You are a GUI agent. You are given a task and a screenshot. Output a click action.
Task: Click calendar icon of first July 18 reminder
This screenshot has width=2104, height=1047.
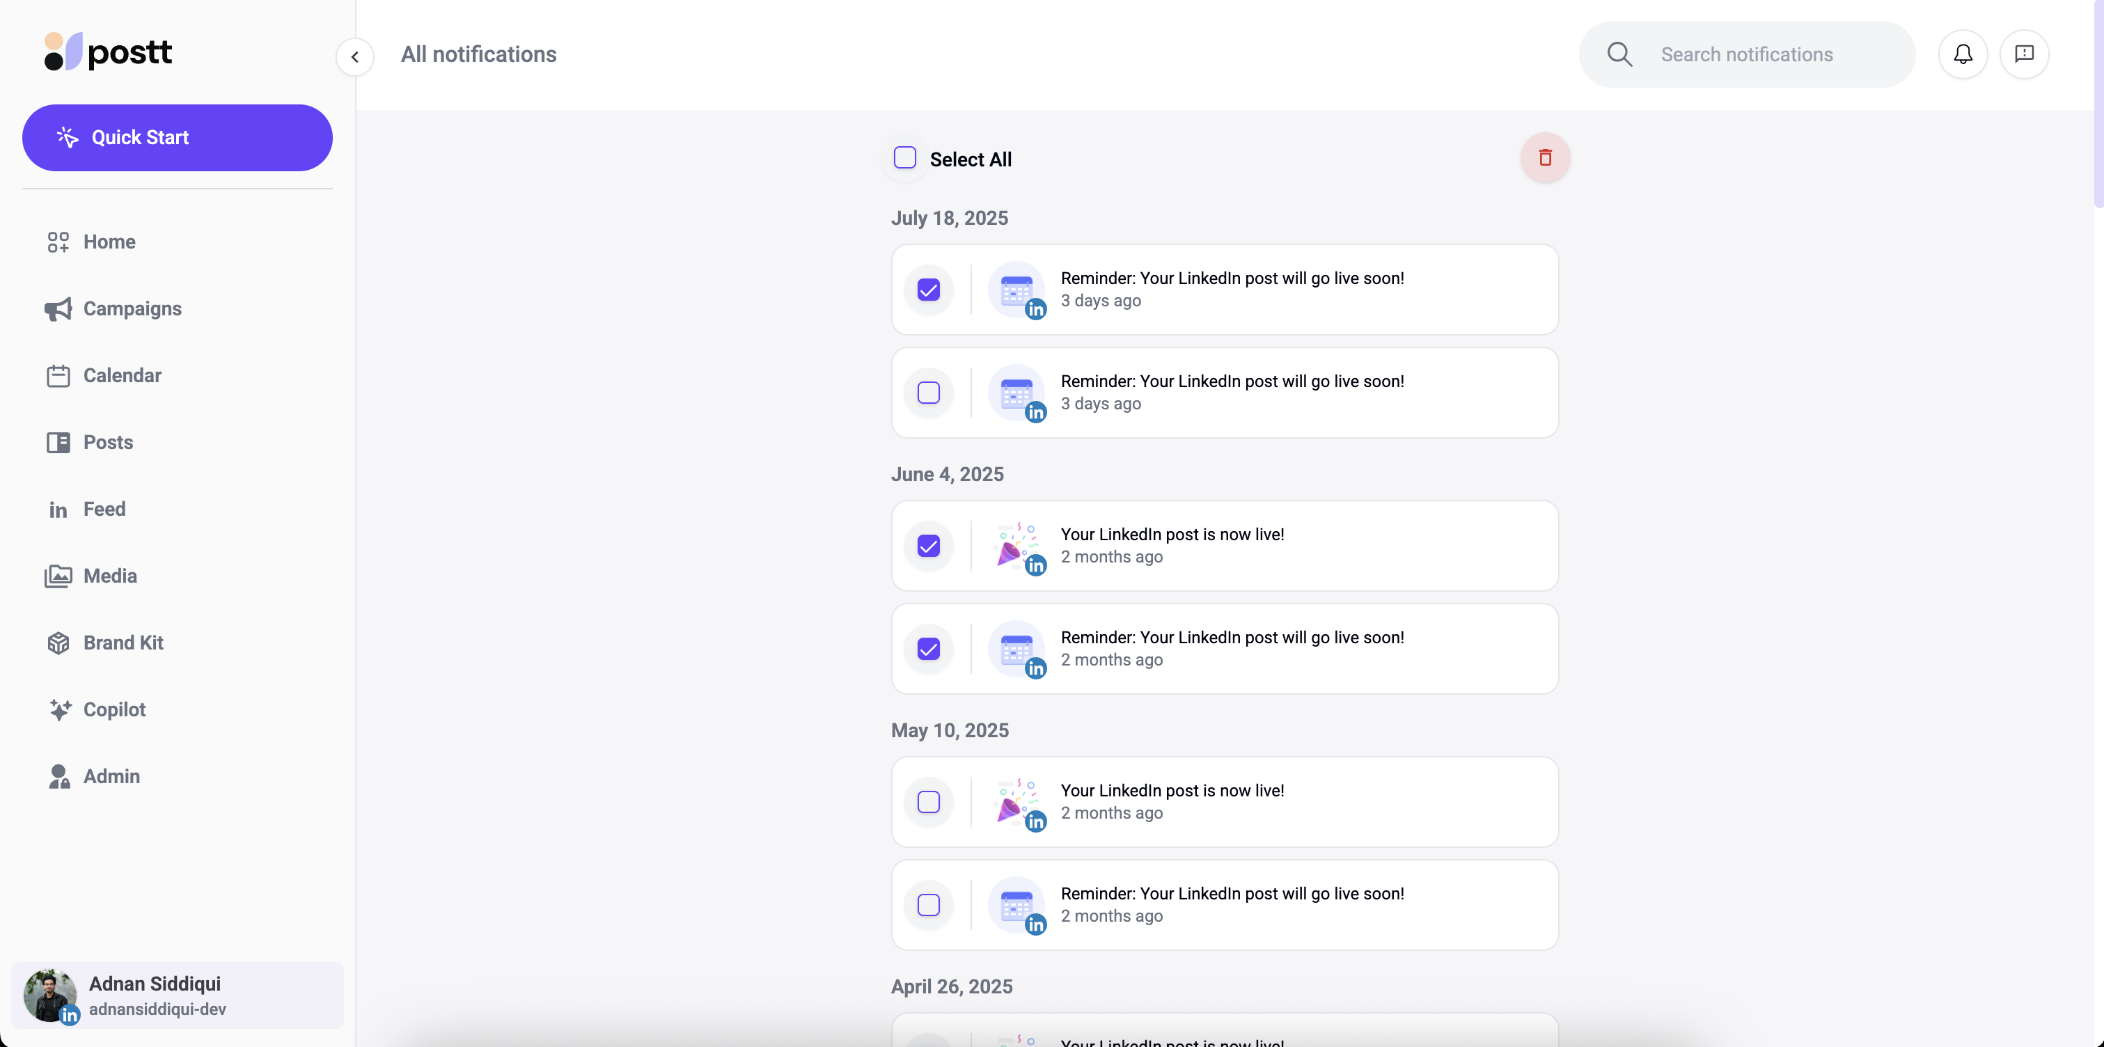click(x=1016, y=290)
